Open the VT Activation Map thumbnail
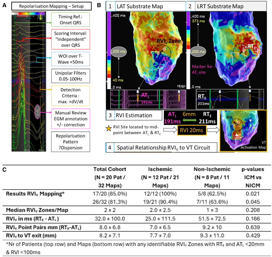The image size is (272, 257). (x=244, y=131)
